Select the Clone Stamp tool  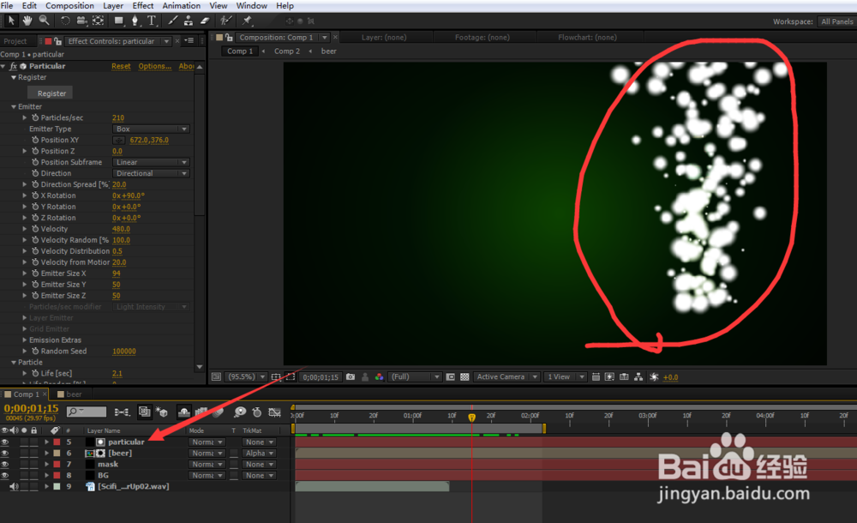(189, 21)
